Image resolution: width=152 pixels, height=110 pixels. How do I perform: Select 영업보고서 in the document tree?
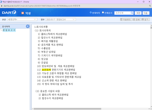pyautogui.click(x=9, y=30)
